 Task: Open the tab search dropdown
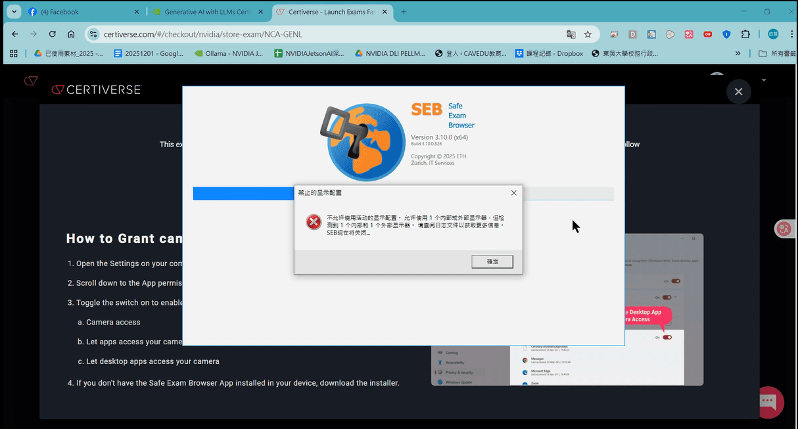12,12
